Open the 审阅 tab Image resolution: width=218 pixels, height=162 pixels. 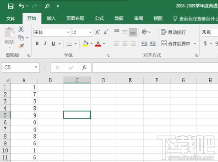point(138,18)
